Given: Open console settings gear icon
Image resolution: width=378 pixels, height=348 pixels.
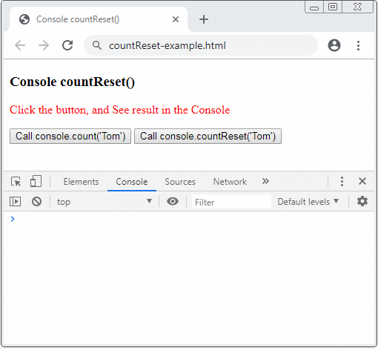Looking at the screenshot, I should (362, 201).
